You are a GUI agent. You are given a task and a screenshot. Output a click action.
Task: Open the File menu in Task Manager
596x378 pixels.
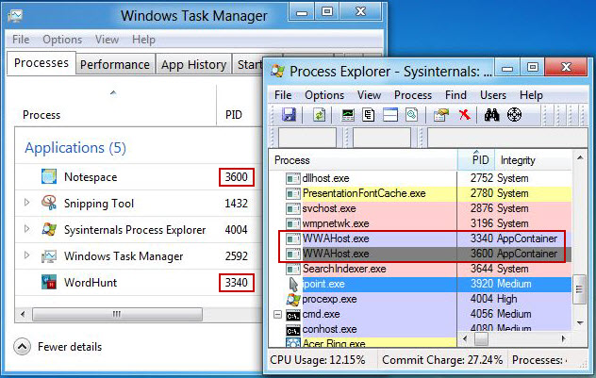(21, 40)
